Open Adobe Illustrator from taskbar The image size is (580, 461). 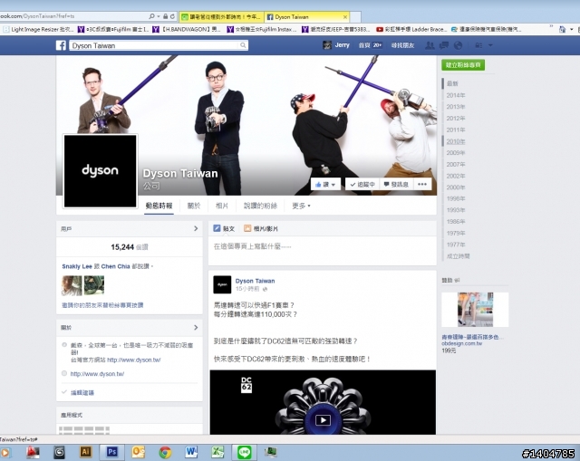point(85,452)
